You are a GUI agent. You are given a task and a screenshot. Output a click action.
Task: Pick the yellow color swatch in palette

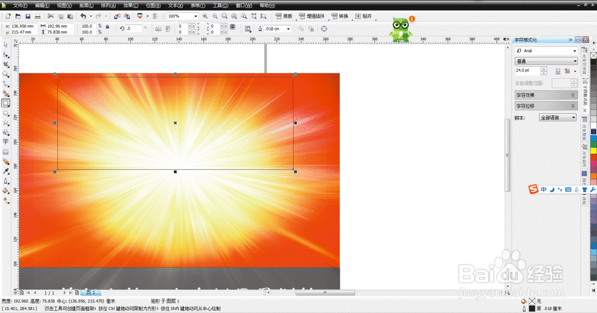point(593,151)
